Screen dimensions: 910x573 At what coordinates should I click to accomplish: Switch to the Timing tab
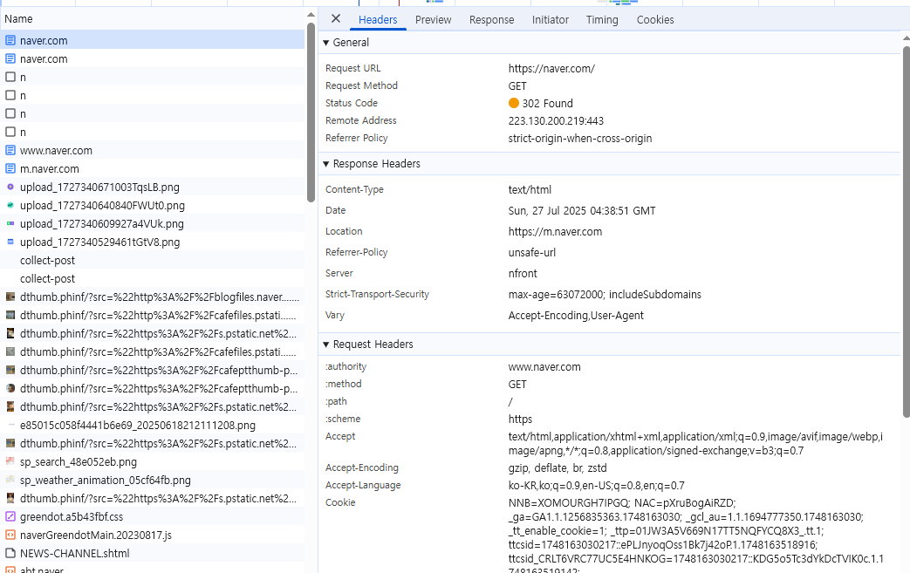coord(602,20)
